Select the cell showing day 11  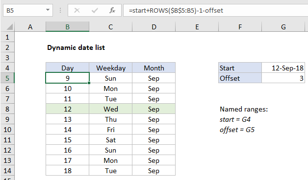pyautogui.click(x=67, y=99)
